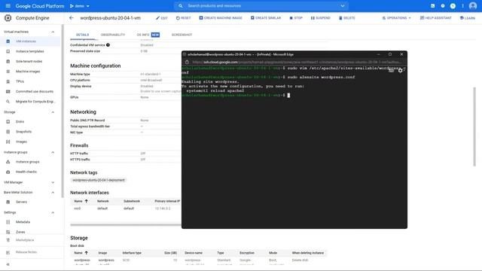The image size is (482, 271).
Task: Open the demo project selector dropdown
Action: coord(80,6)
